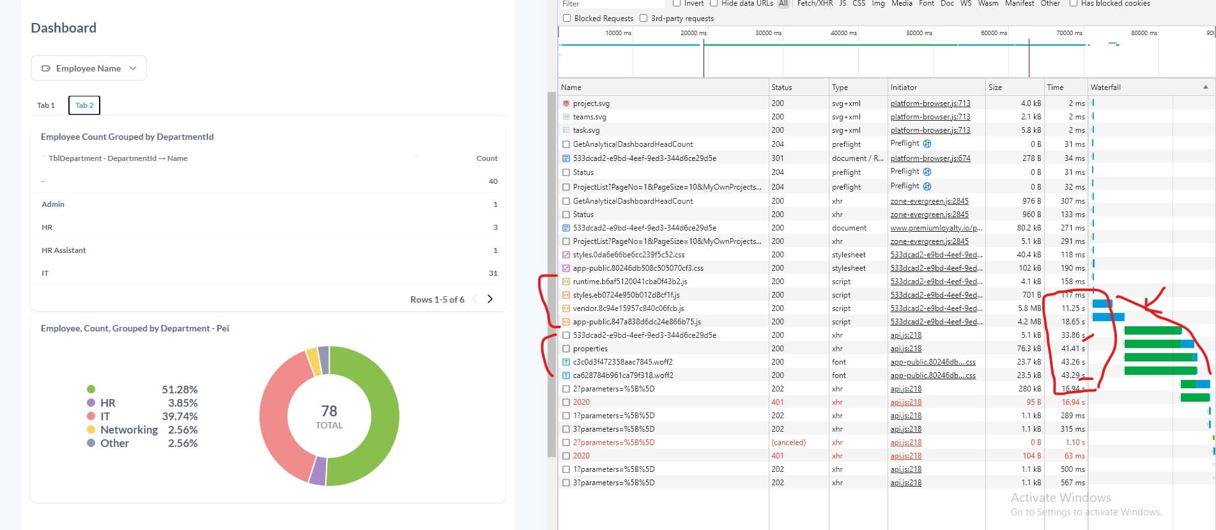Click the project.svg file icon
1216x530 pixels.
566,103
